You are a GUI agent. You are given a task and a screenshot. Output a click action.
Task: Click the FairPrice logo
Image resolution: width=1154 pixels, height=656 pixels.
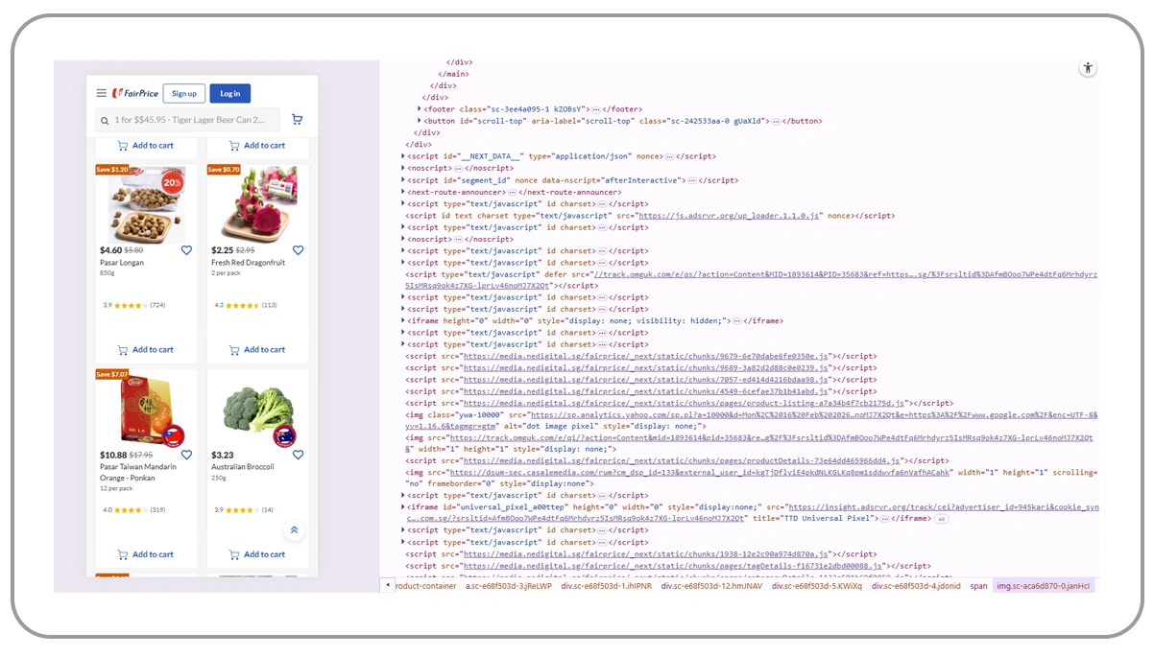pos(135,93)
